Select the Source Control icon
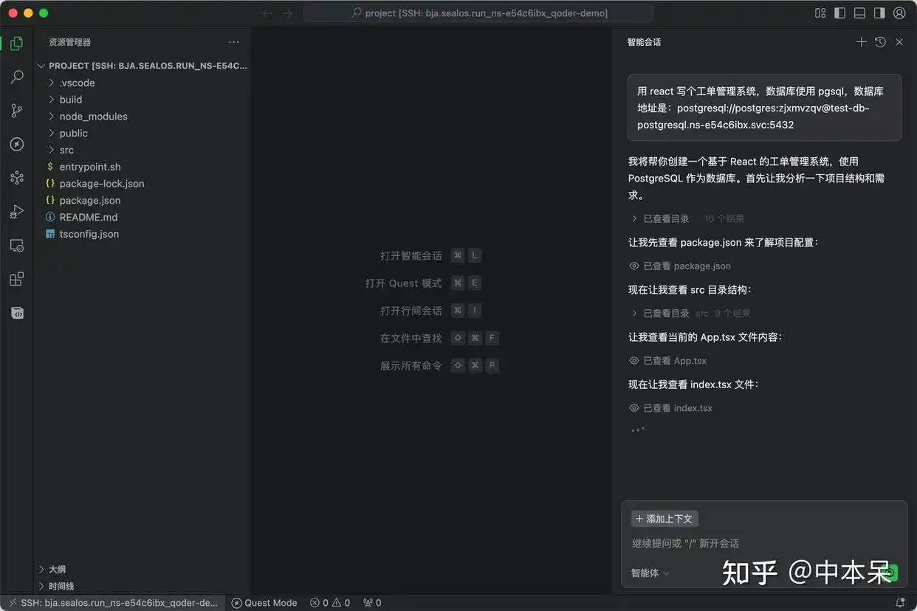Image resolution: width=917 pixels, height=611 pixels. coord(16,110)
